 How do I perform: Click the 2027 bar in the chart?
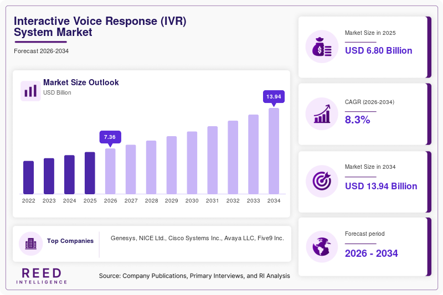pos(131,169)
